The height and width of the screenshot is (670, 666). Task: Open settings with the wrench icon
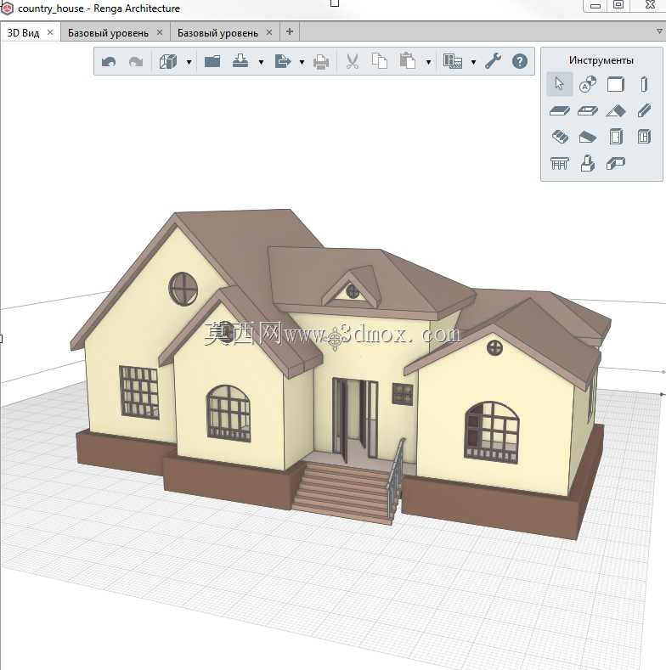(x=494, y=61)
